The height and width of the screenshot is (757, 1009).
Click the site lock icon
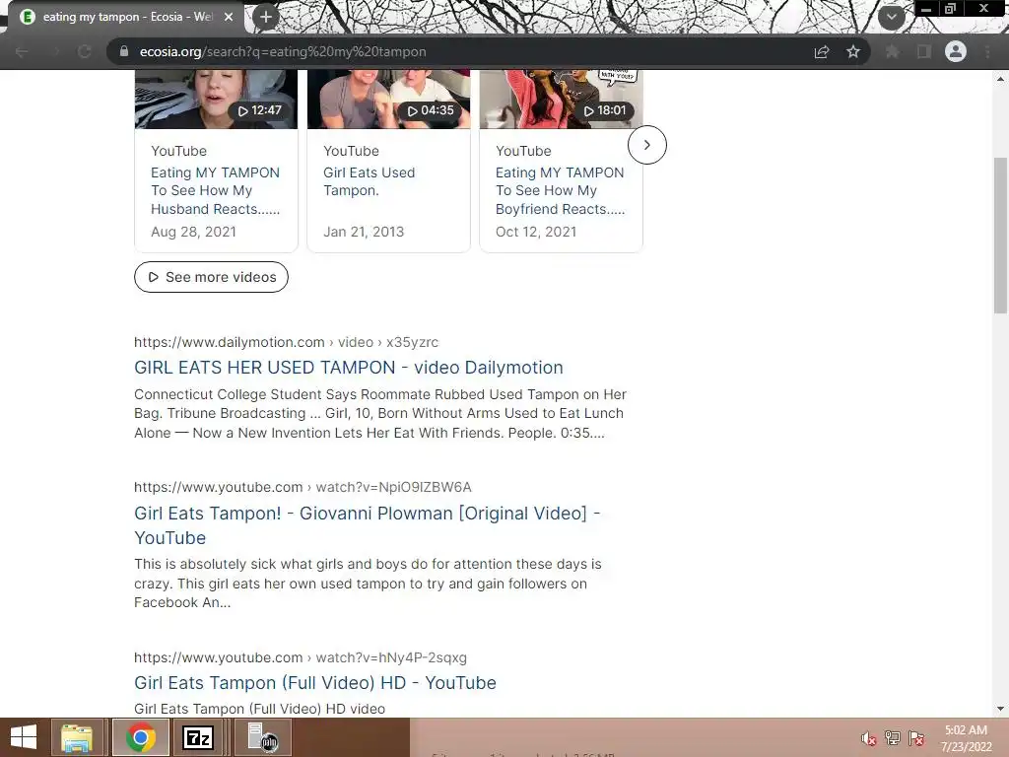[124, 51]
